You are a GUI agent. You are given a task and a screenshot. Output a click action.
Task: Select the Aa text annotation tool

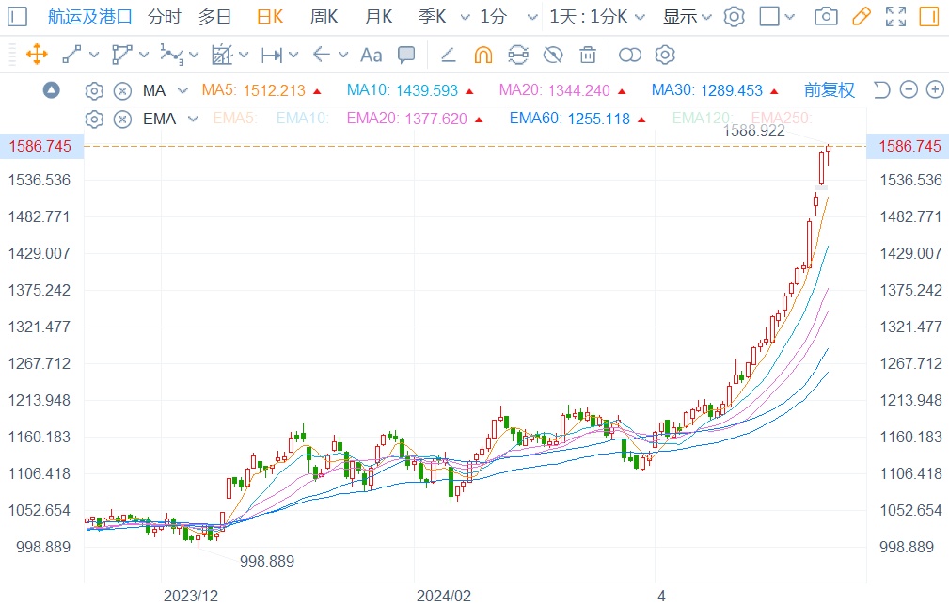coord(372,55)
